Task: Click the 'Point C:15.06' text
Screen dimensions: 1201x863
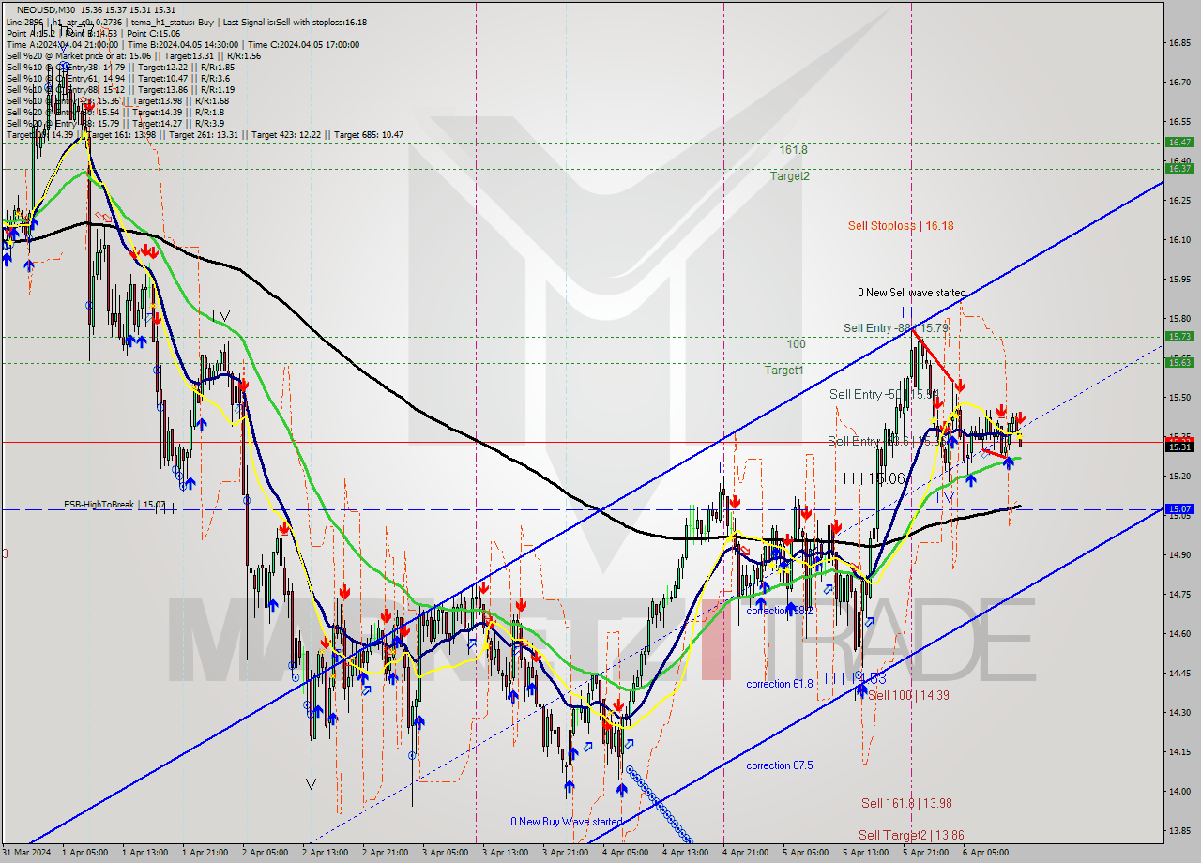Action: [153, 33]
